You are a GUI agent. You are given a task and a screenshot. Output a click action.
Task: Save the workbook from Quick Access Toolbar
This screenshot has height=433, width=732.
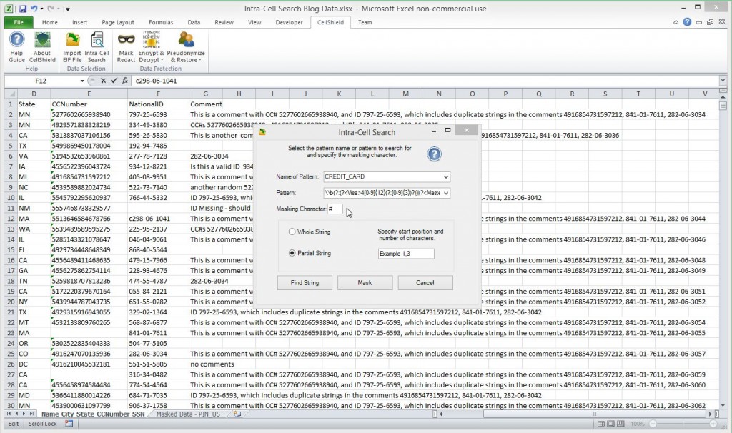(x=22, y=9)
